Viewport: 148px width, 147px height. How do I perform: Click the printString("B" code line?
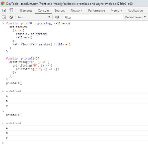pyautogui.click(x=32, y=65)
